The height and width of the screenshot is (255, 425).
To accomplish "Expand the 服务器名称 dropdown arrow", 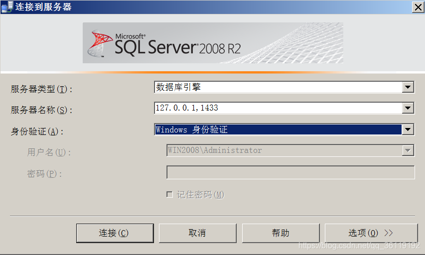I will click(408, 108).
